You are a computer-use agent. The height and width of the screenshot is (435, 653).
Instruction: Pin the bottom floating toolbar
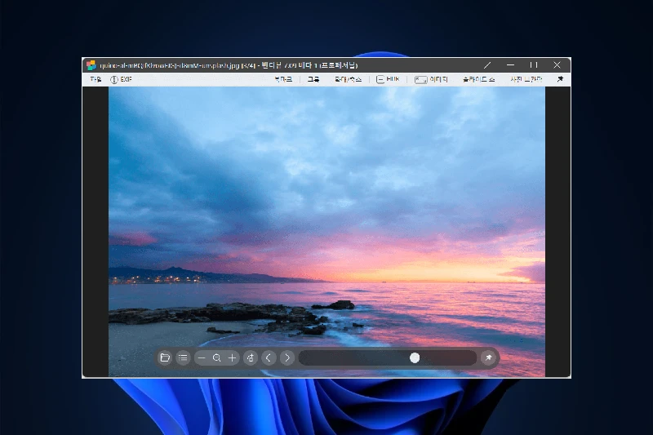488,358
